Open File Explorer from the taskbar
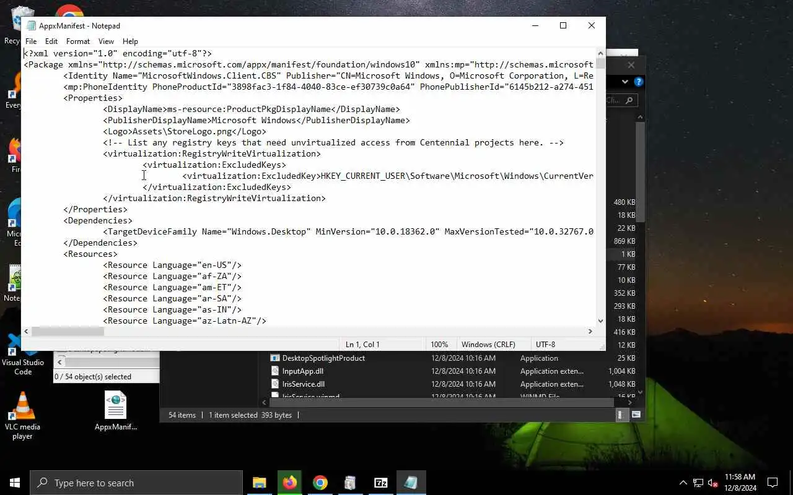 tap(259, 483)
